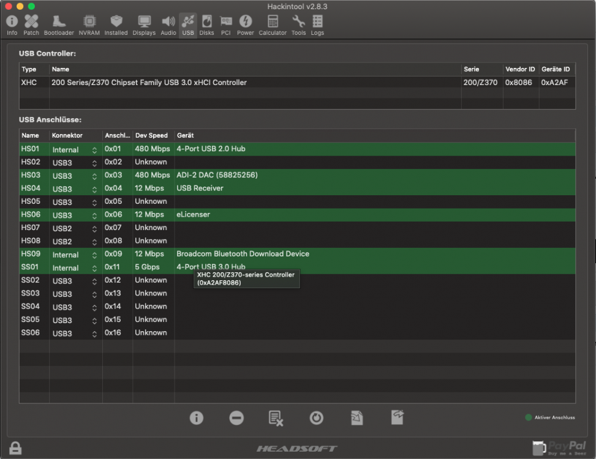The image size is (596, 459).
Task: Select the eLicenser device row
Action: click(297, 214)
